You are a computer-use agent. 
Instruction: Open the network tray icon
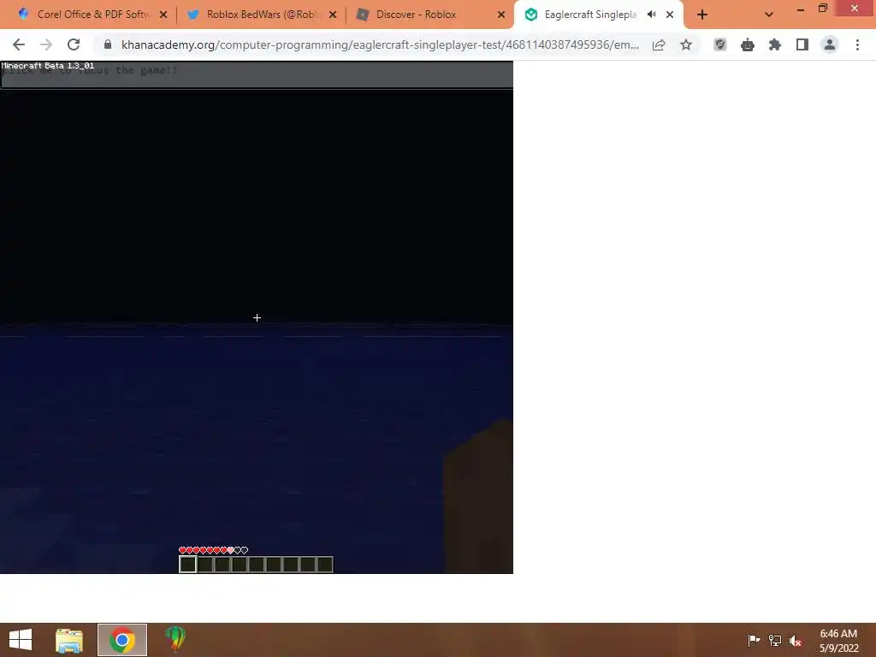click(775, 640)
